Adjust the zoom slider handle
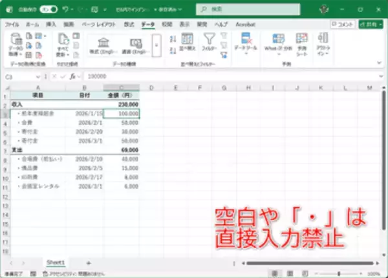The height and width of the screenshot is (278, 388). (x=339, y=273)
